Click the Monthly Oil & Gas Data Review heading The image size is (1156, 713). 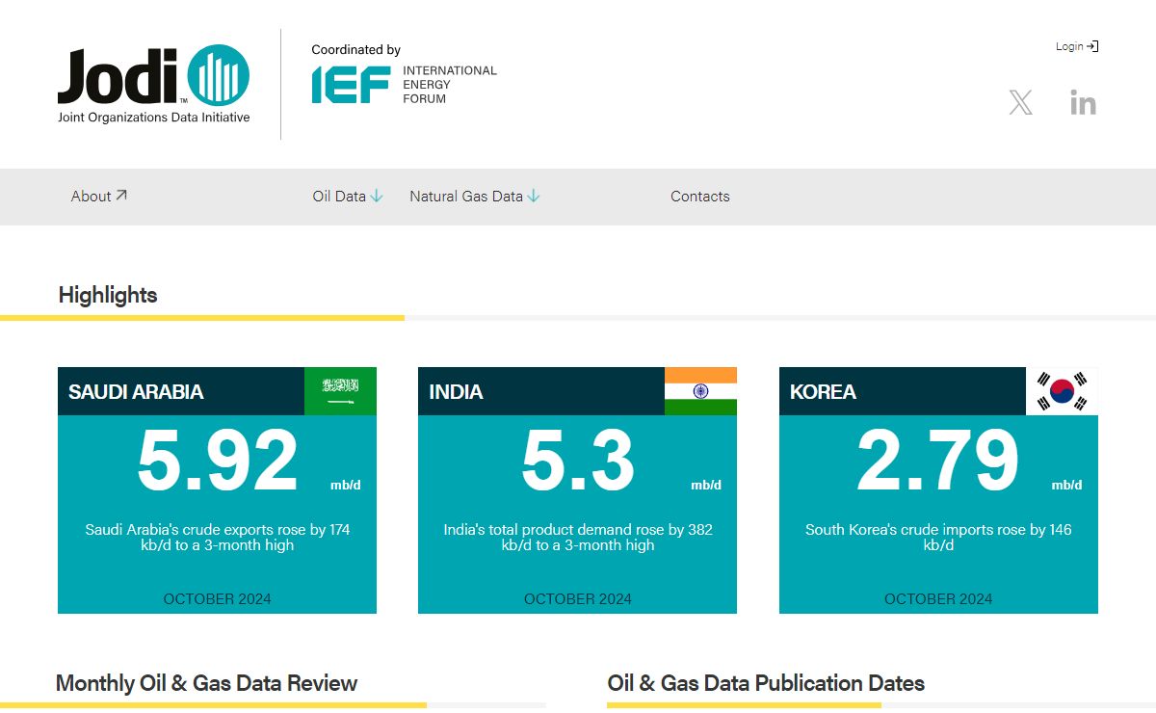pos(206,683)
